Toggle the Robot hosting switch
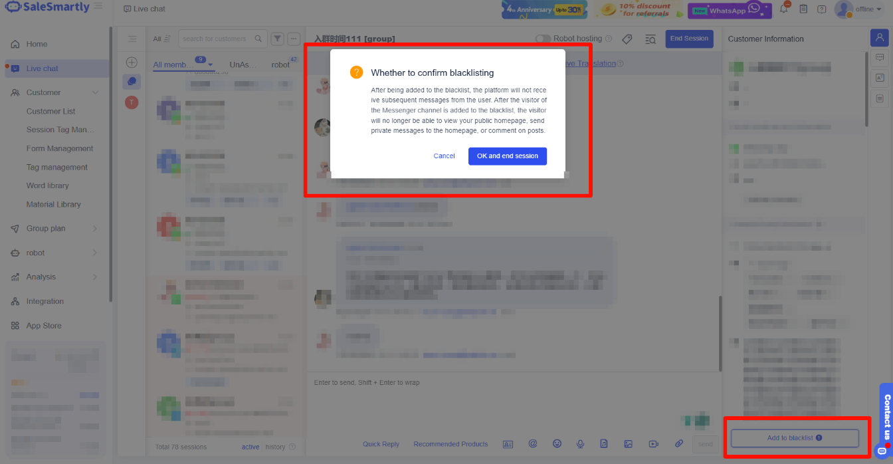Image resolution: width=893 pixels, height=464 pixels. [543, 39]
